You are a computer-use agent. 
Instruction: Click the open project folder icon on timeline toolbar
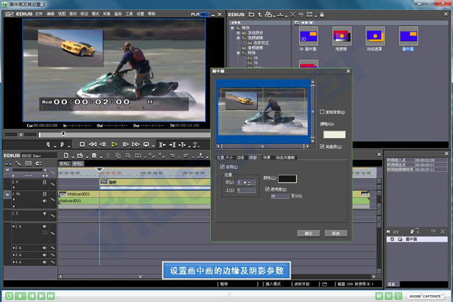80,155
